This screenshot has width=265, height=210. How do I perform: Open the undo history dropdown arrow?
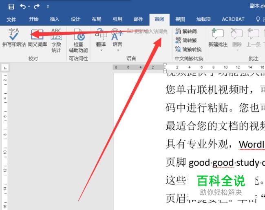tap(29, 7)
